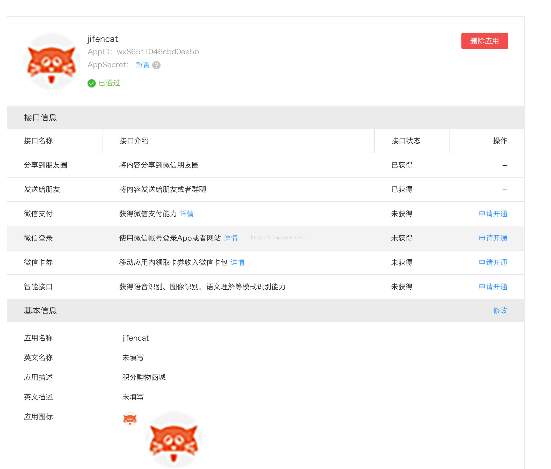Click 申请开通 for 微信卡券
Image resolution: width=551 pixels, height=469 pixels.
pos(493,262)
